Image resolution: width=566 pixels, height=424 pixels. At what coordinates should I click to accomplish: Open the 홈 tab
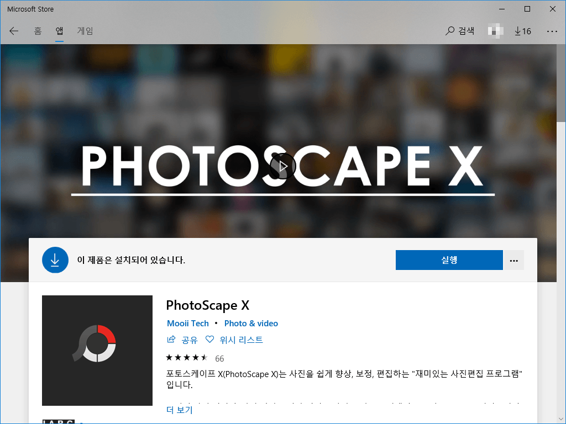[38, 31]
